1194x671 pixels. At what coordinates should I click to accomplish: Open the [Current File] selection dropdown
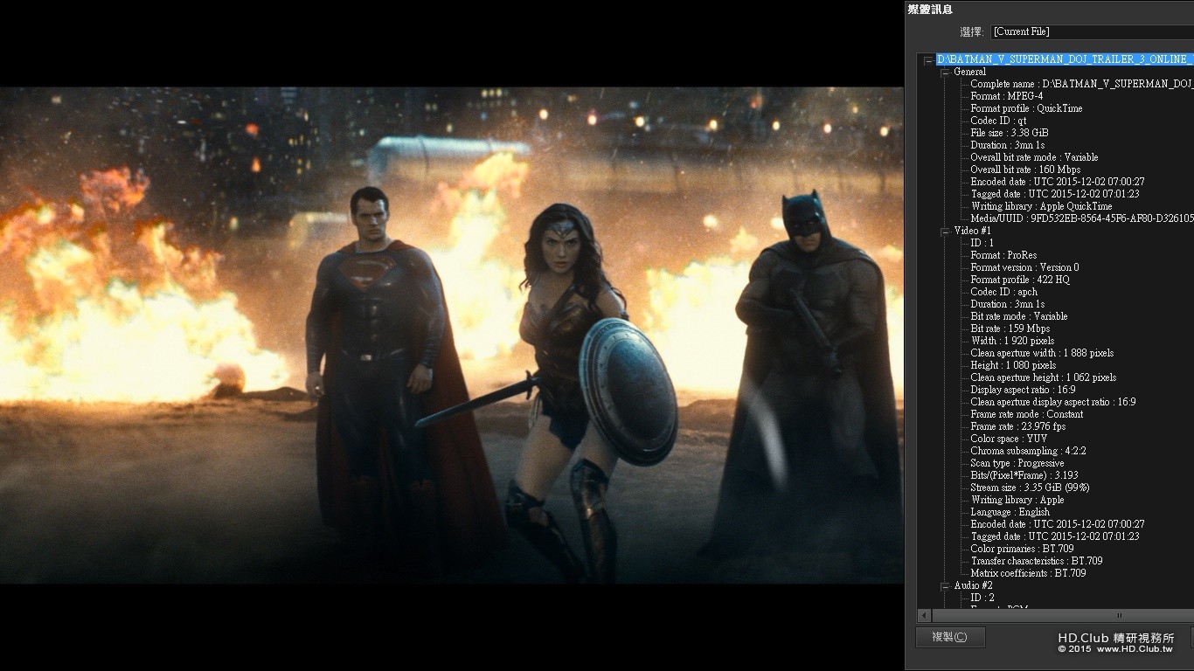tap(1092, 31)
